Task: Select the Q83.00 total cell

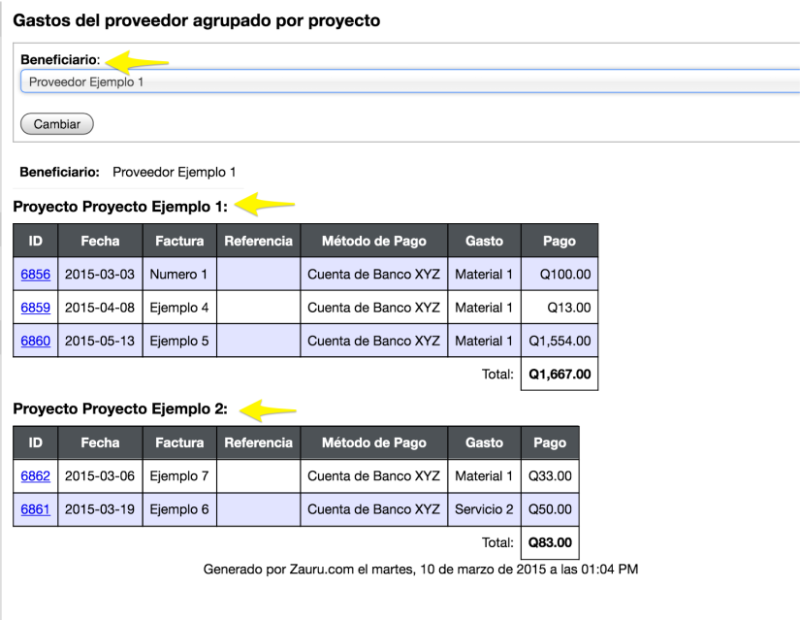Action: click(550, 542)
